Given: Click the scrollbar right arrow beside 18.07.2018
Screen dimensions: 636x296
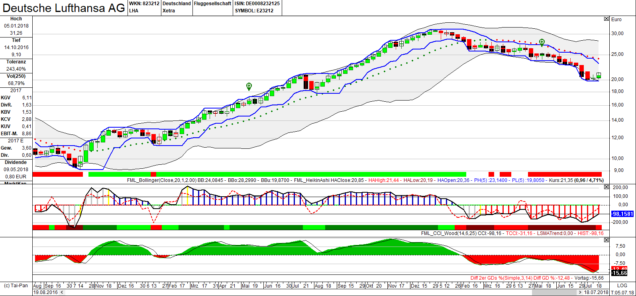Looking at the screenshot, I should click(580, 292).
